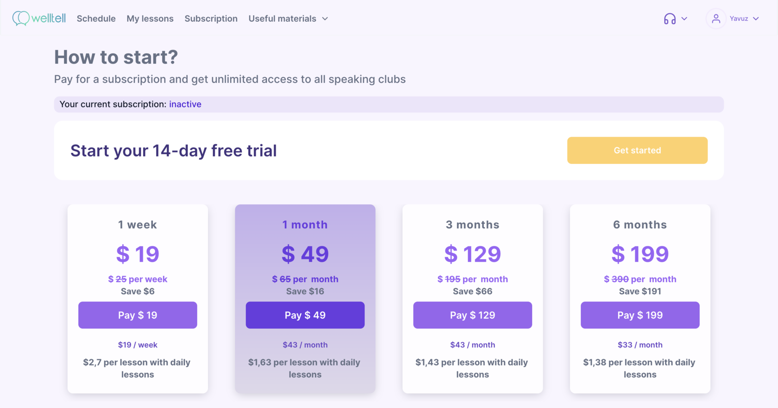Image resolution: width=778 pixels, height=408 pixels.
Task: Expand the Yavuz account menu arrow
Action: (756, 19)
